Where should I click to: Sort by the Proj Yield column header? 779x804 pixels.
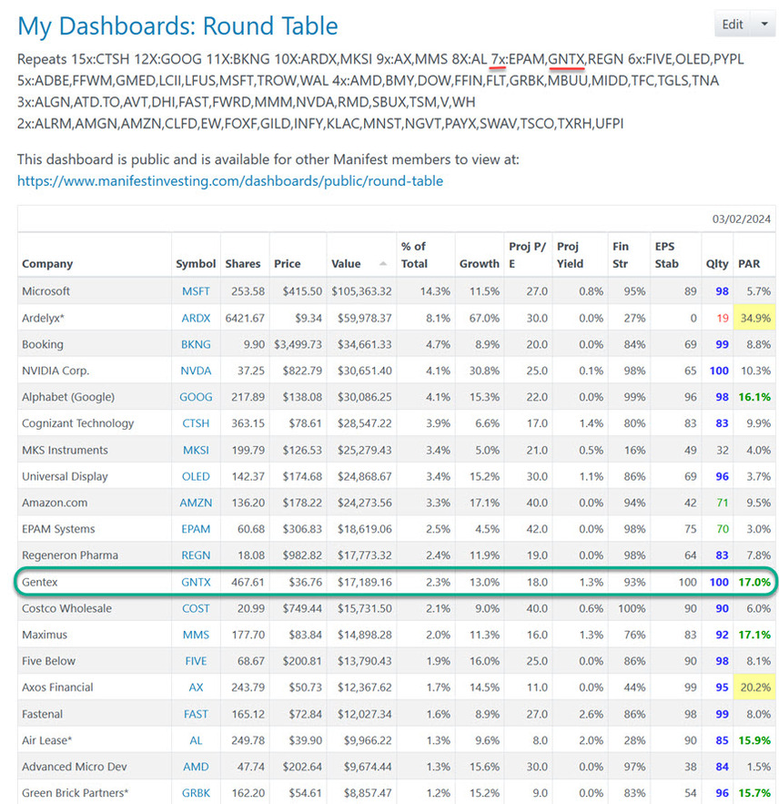click(570, 255)
